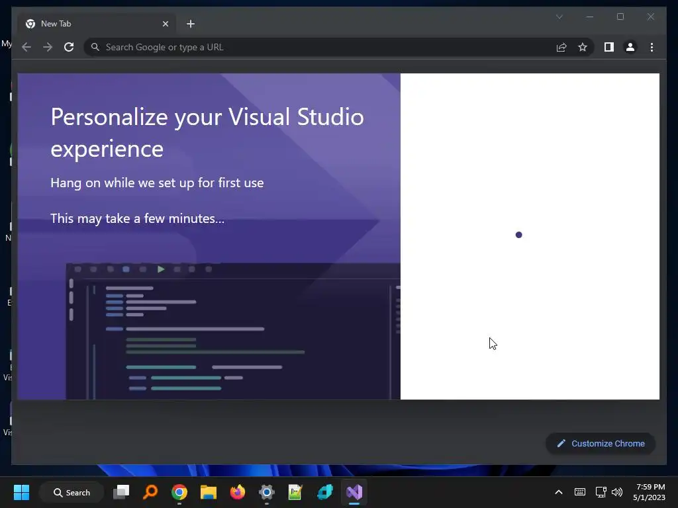
Task: Minimize the Chrome window
Action: click(590, 17)
